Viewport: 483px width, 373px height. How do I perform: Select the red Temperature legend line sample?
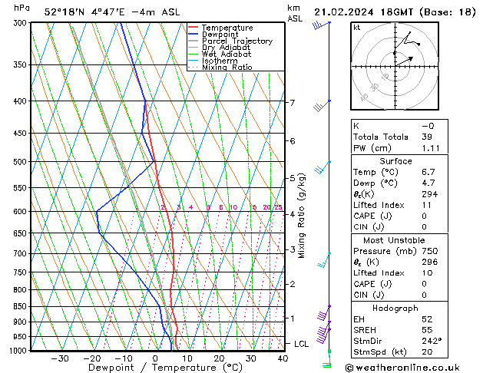tap(194, 28)
